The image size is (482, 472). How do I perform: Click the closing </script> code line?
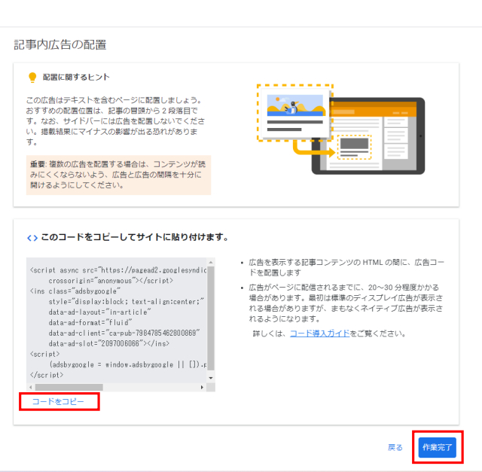point(47,375)
